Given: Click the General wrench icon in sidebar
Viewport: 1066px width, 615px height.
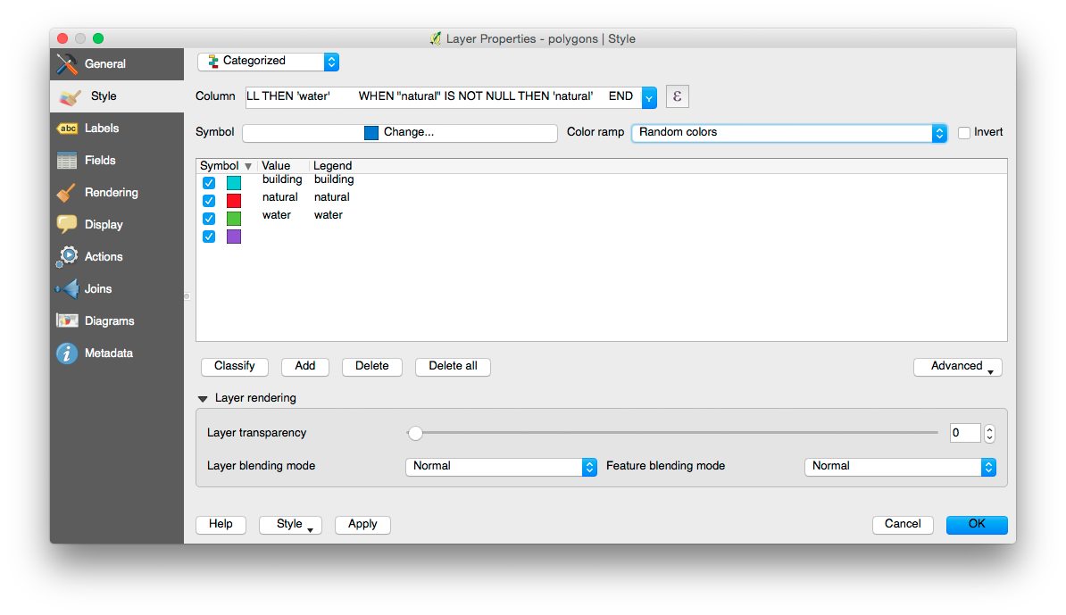Looking at the screenshot, I should 67,64.
